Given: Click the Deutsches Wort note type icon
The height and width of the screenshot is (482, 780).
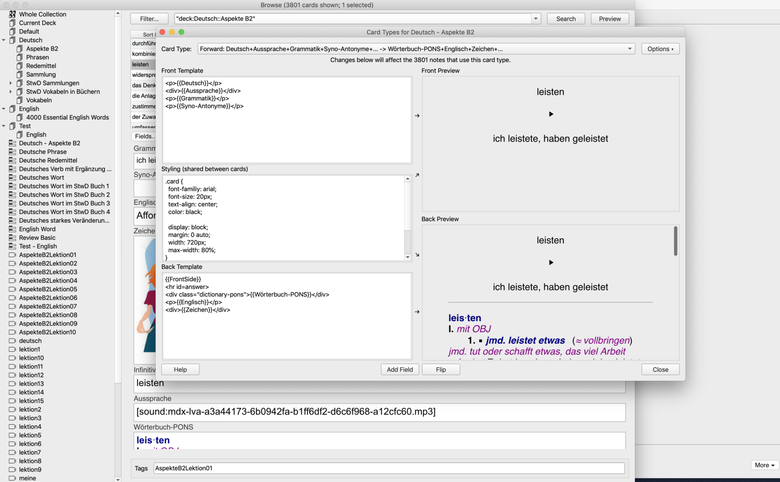Looking at the screenshot, I should pos(12,178).
